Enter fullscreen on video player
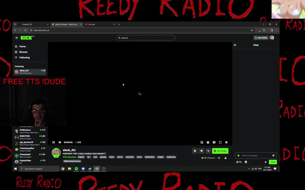305x190 pixels. click(x=220, y=142)
